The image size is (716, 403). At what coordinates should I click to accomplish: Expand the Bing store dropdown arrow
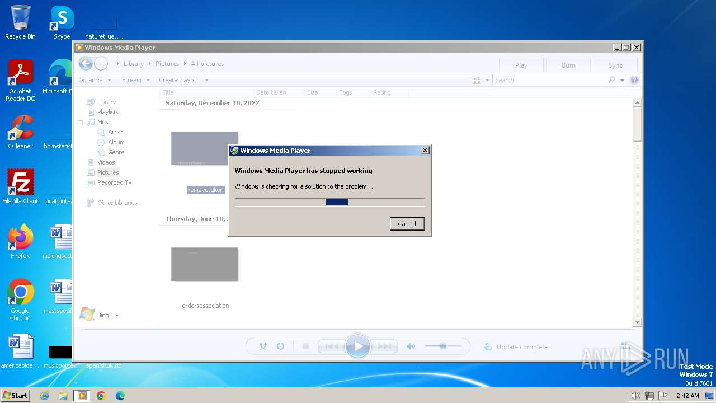click(117, 315)
